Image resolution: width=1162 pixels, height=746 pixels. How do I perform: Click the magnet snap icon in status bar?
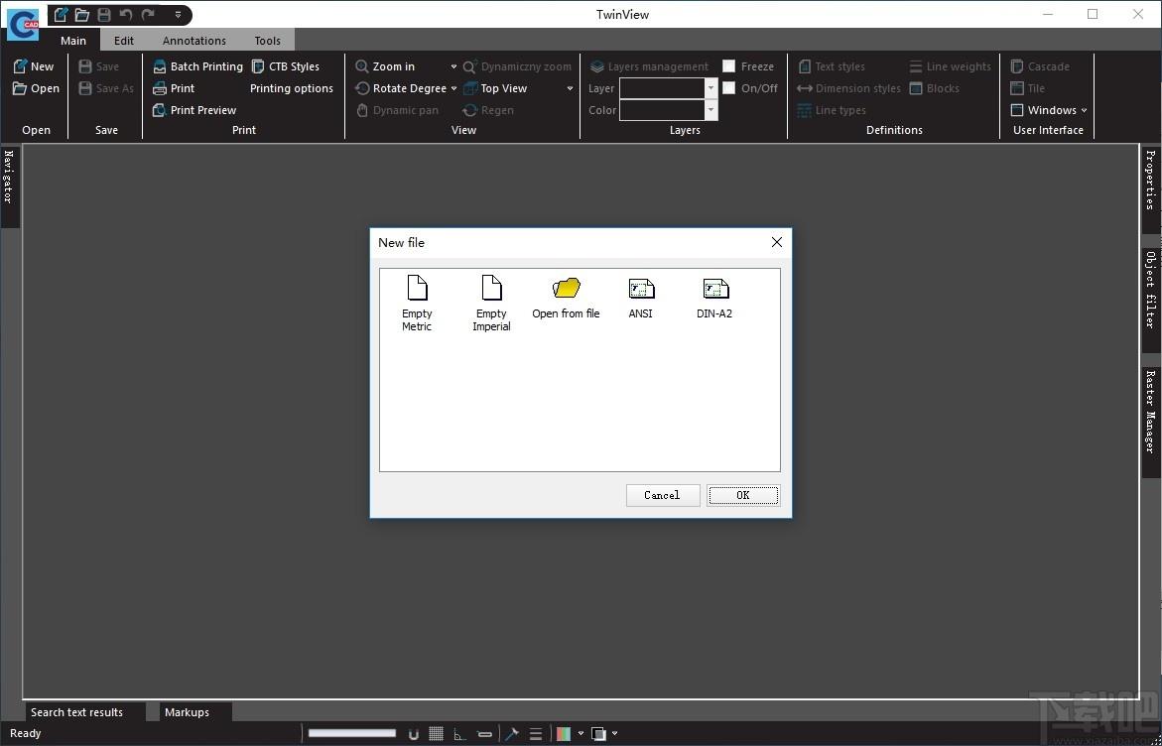[414, 733]
